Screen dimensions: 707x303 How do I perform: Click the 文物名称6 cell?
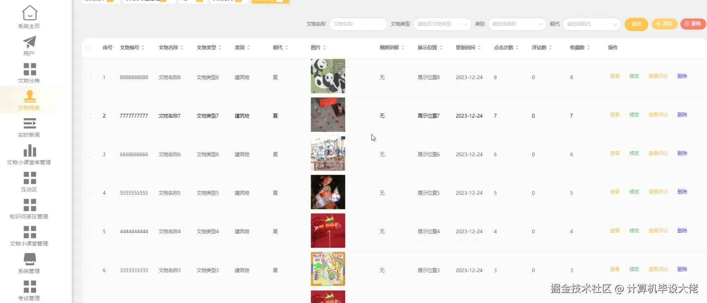coord(169,155)
